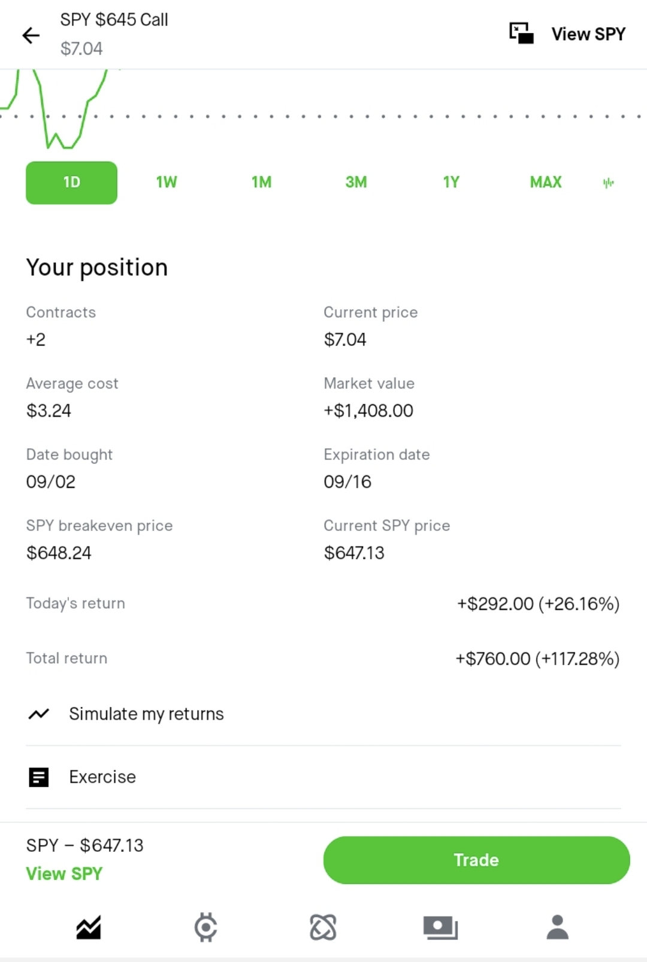The image size is (647, 962).
Task: Switch chart to 3M range
Action: click(x=356, y=183)
